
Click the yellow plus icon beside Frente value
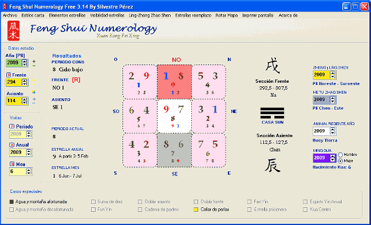[34, 80]
